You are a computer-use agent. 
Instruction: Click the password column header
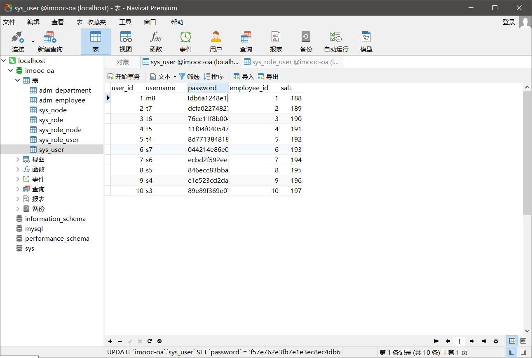point(208,88)
